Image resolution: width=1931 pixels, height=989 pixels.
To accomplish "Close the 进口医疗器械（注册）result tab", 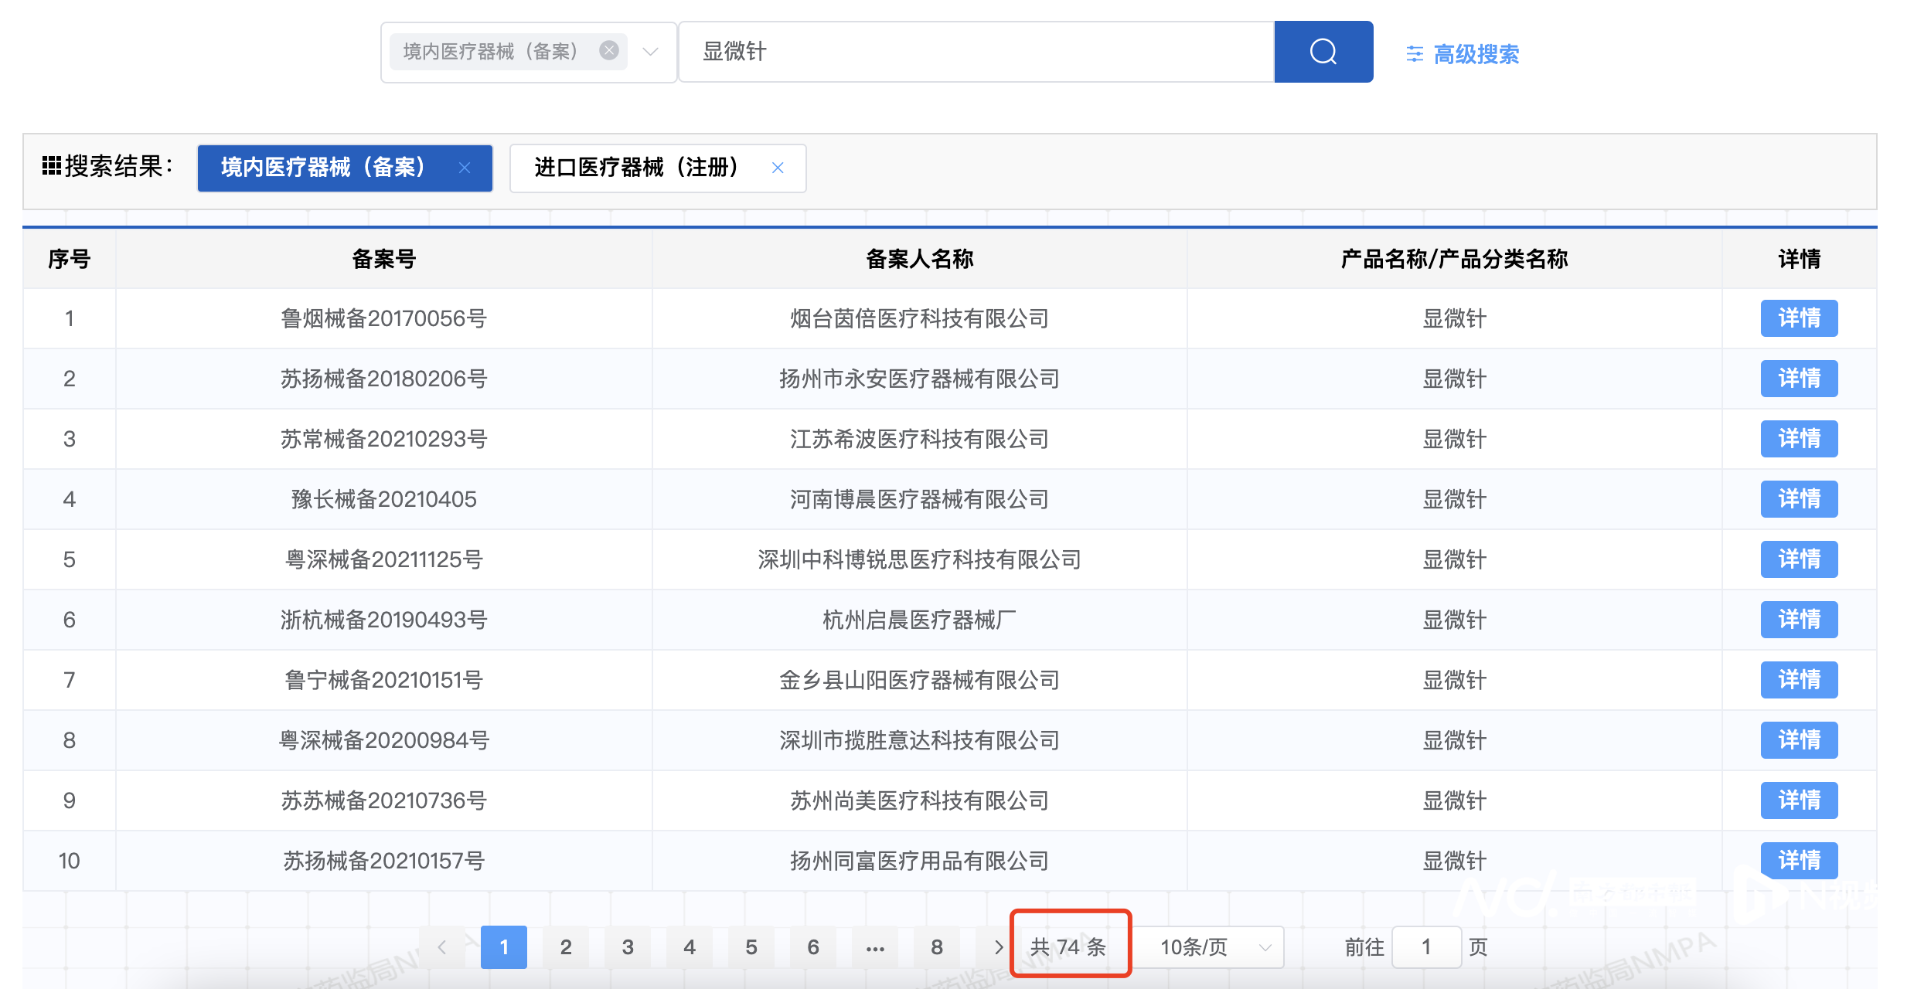I will (778, 168).
